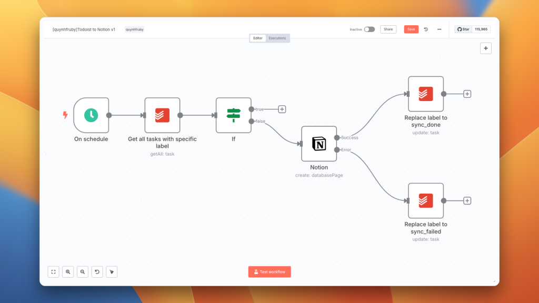
Task: Open the Get all tasks Todoist node
Action: (162, 115)
